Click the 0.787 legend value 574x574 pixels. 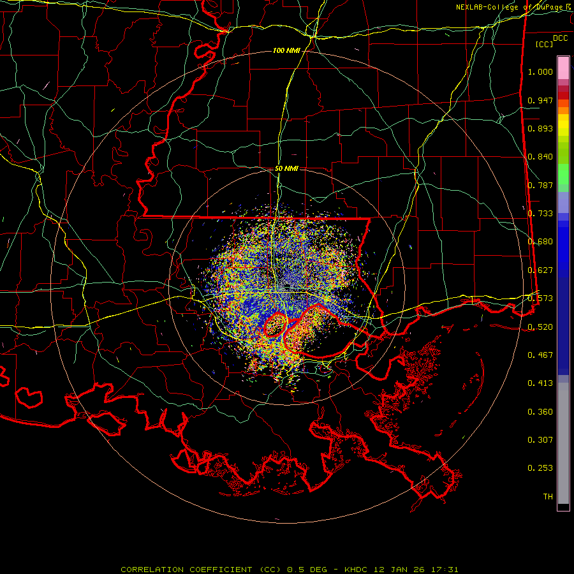coord(540,185)
